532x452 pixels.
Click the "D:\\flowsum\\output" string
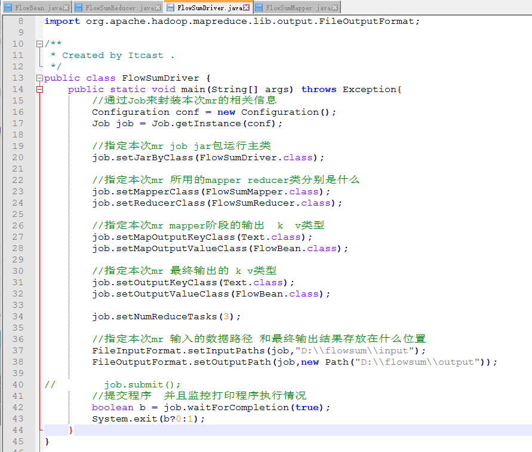417,362
